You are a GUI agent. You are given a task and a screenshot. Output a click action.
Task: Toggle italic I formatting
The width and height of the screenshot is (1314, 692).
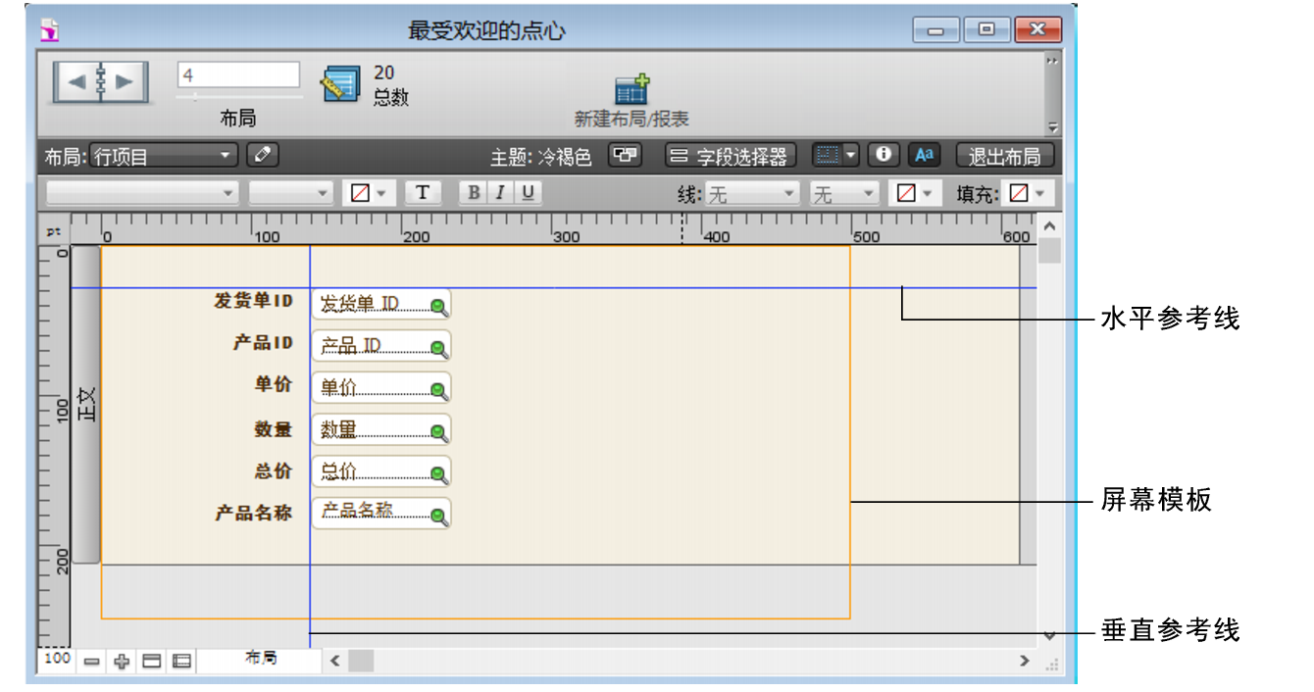click(500, 192)
